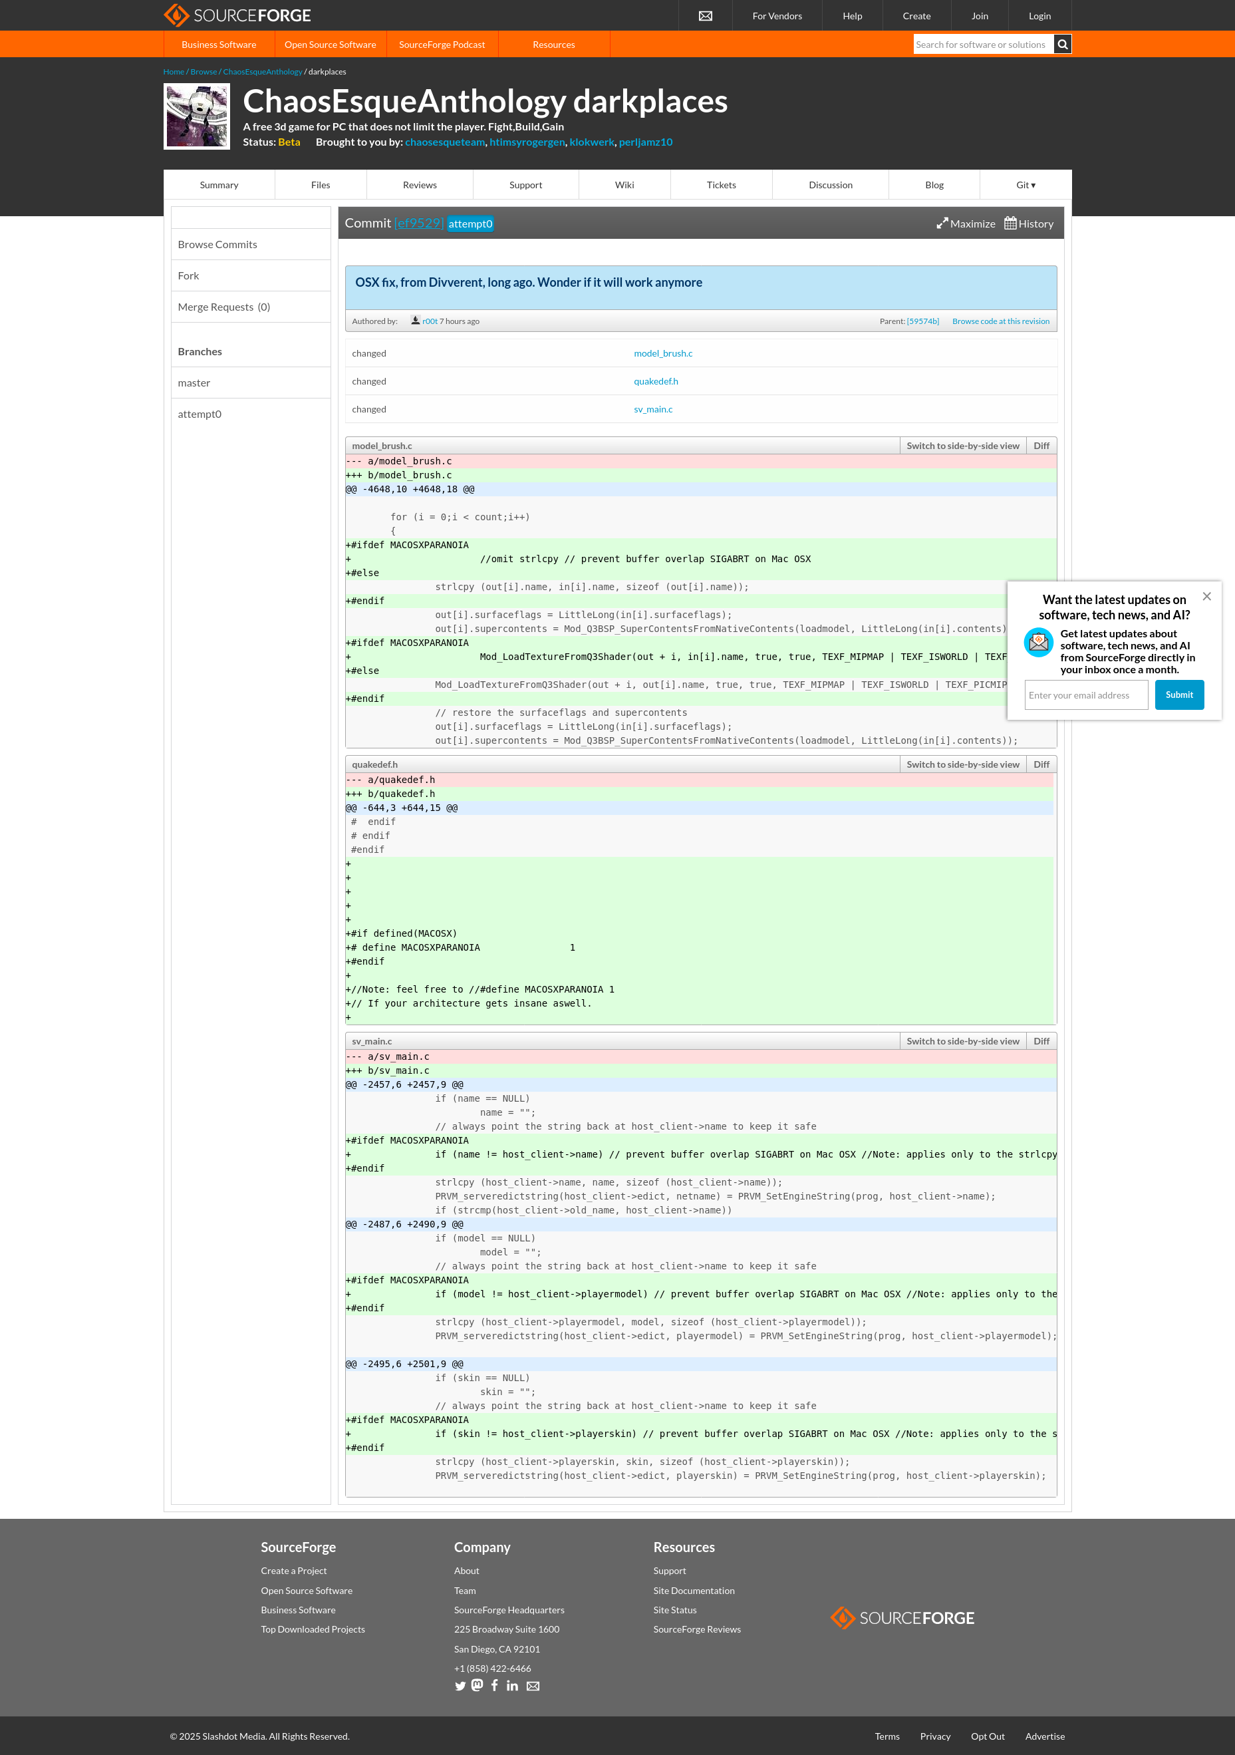Click the Home breadcrumb link
This screenshot has height=1755, width=1235.
174,72
